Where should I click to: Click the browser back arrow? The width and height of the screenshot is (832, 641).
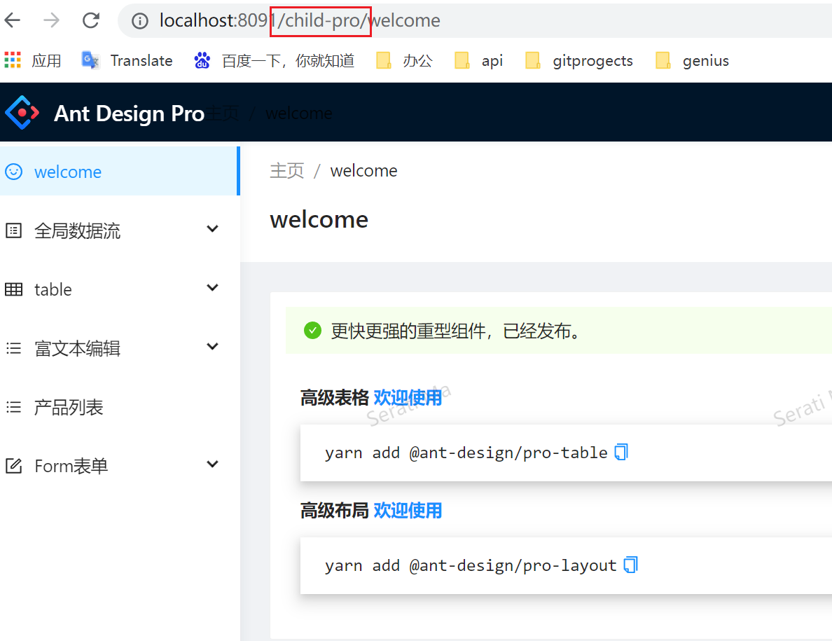pos(12,21)
